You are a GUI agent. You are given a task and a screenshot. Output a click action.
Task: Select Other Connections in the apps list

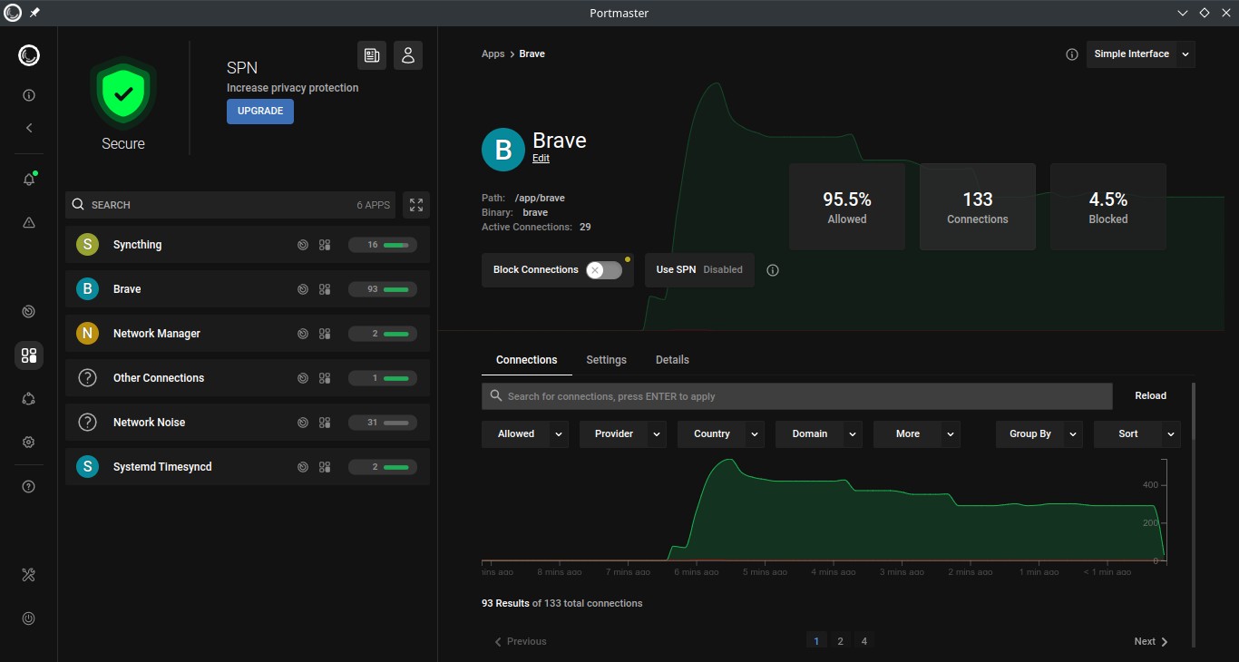248,378
